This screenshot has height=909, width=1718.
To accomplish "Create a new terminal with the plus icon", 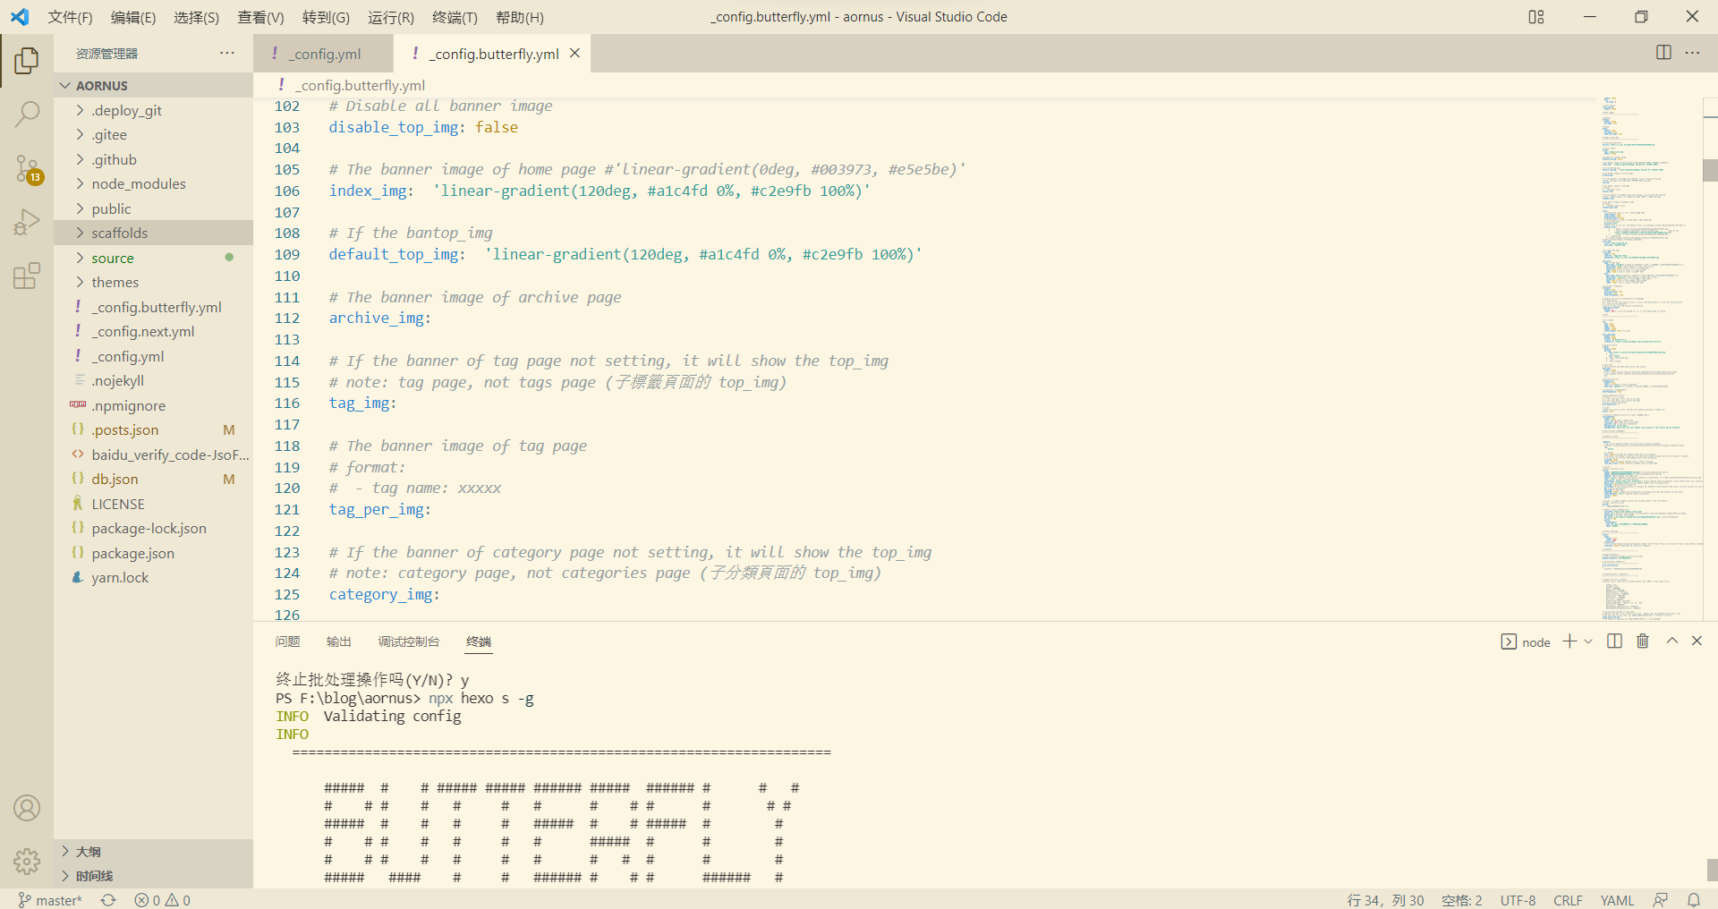I will pos(1568,641).
